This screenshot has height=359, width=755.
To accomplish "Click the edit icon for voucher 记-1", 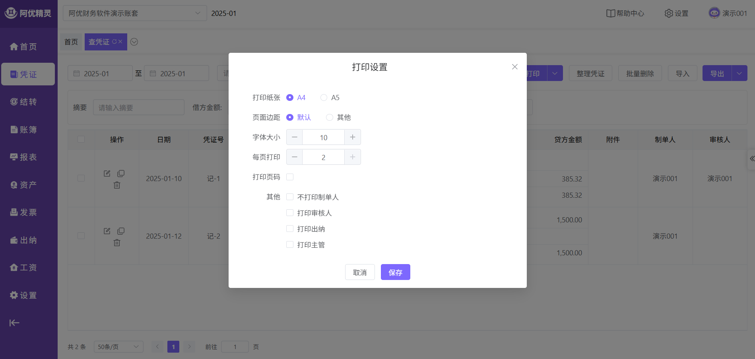I will click(x=107, y=174).
